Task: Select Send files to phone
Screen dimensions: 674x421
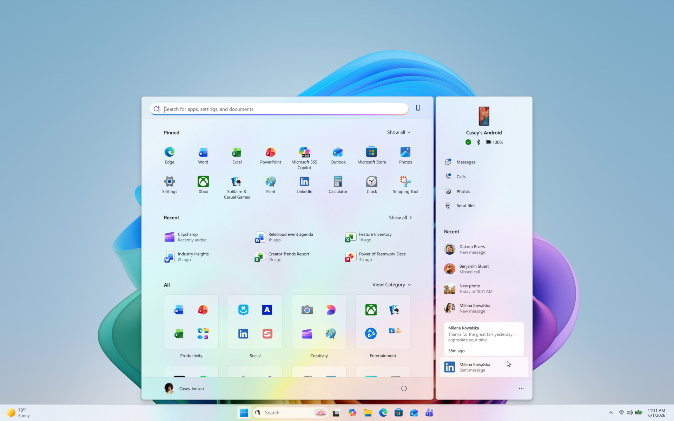Action: click(460, 206)
